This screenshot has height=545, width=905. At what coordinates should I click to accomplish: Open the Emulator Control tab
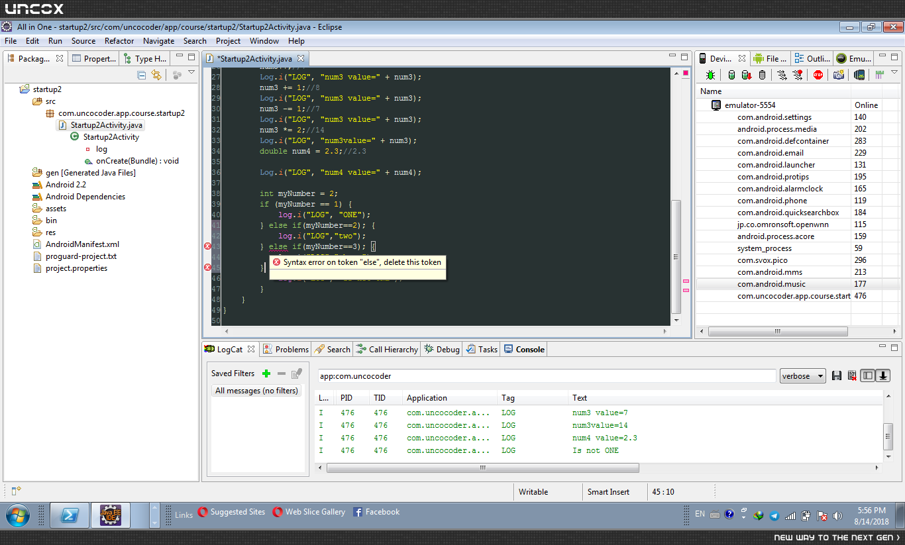pyautogui.click(x=854, y=58)
